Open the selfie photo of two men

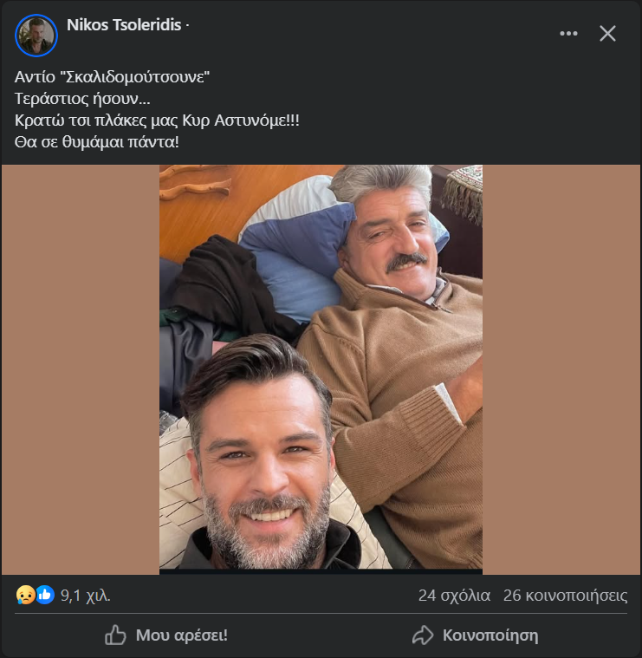(x=321, y=368)
